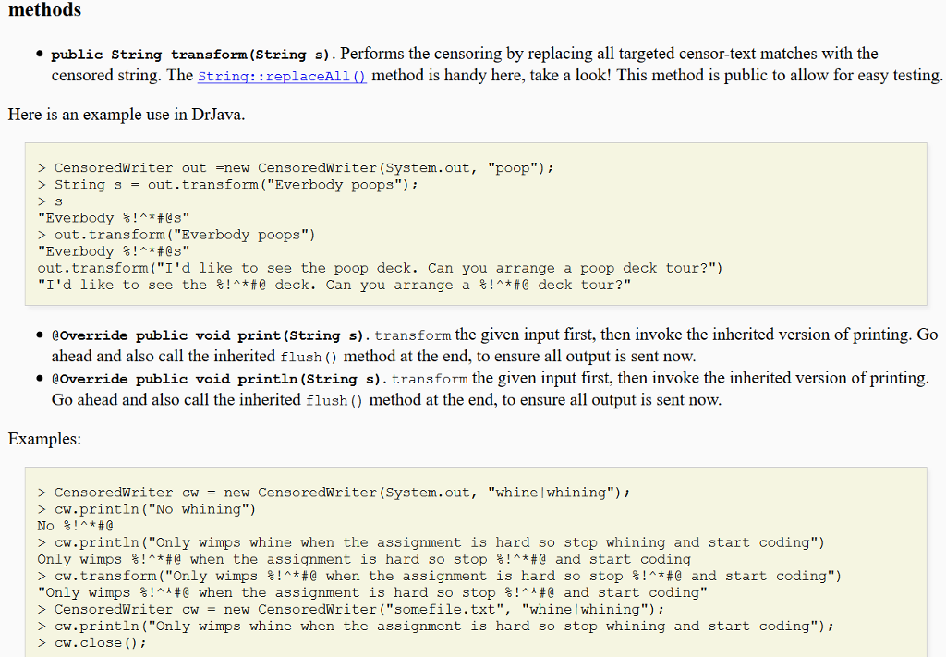
Task: Click line creating cw with System.out and "whine|whining"
Action: [334, 493]
